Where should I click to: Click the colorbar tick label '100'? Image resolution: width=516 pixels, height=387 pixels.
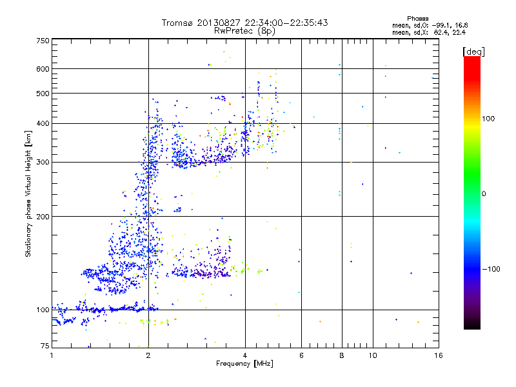488,119
